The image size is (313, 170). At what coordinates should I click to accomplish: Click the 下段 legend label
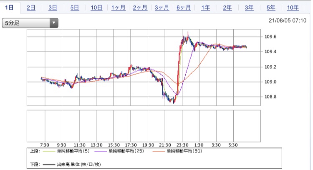tap(35, 165)
